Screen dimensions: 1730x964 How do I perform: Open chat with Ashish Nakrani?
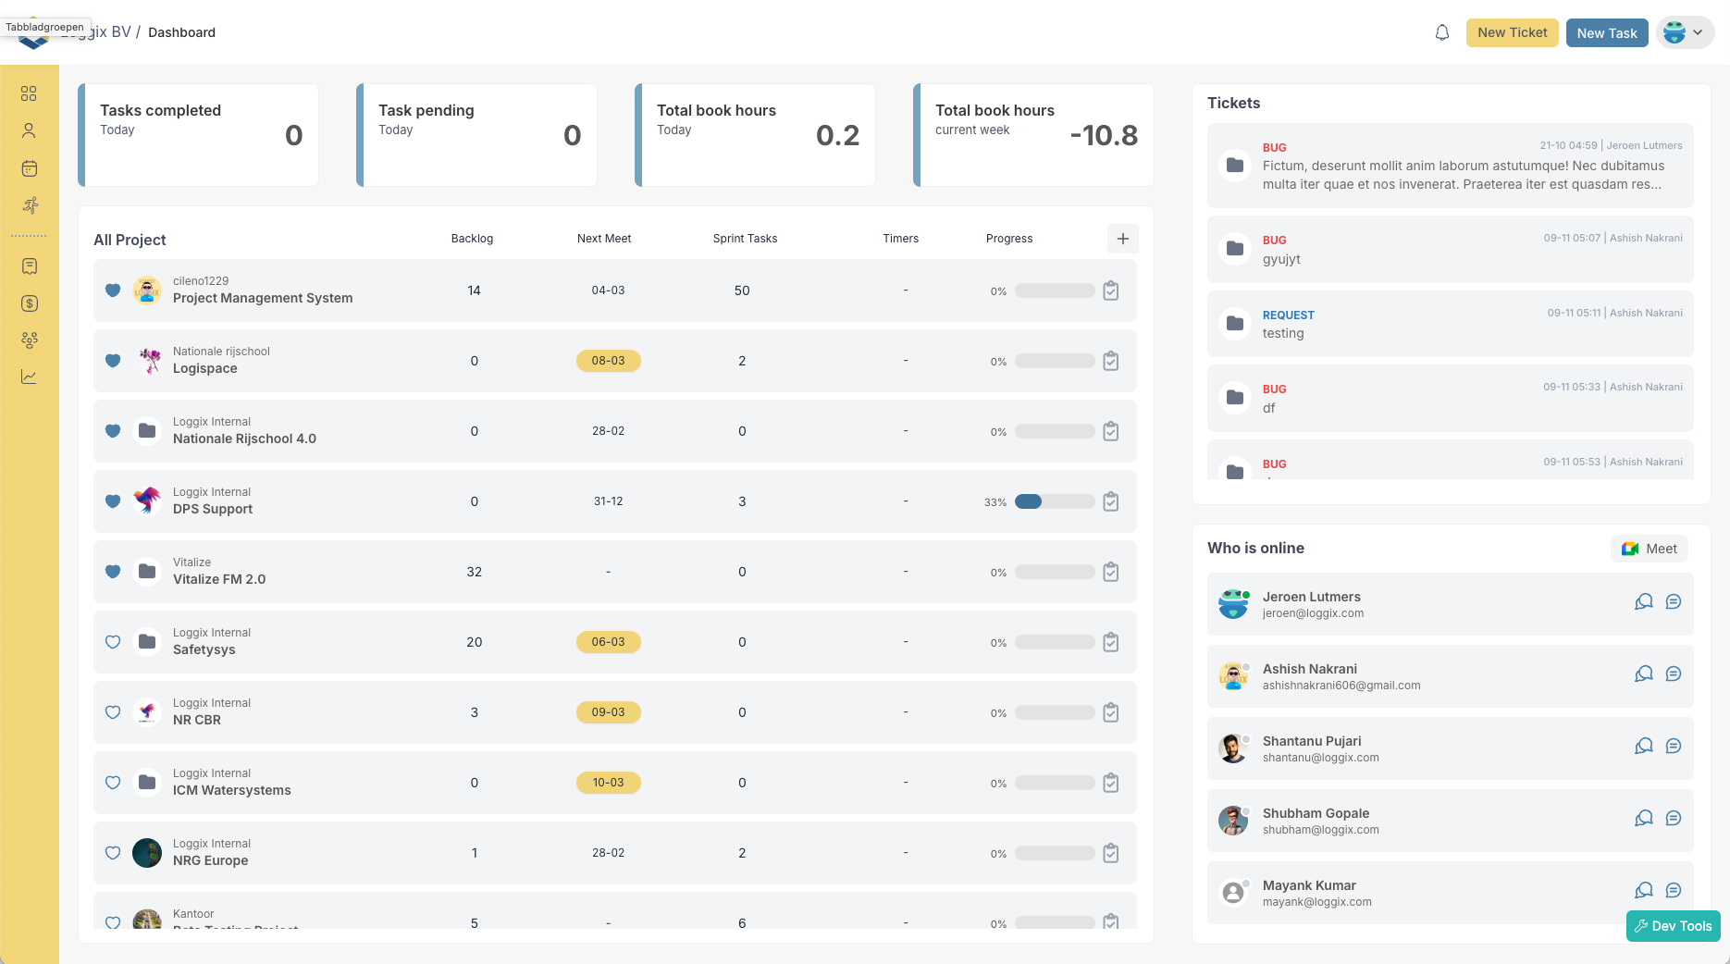1673,674
